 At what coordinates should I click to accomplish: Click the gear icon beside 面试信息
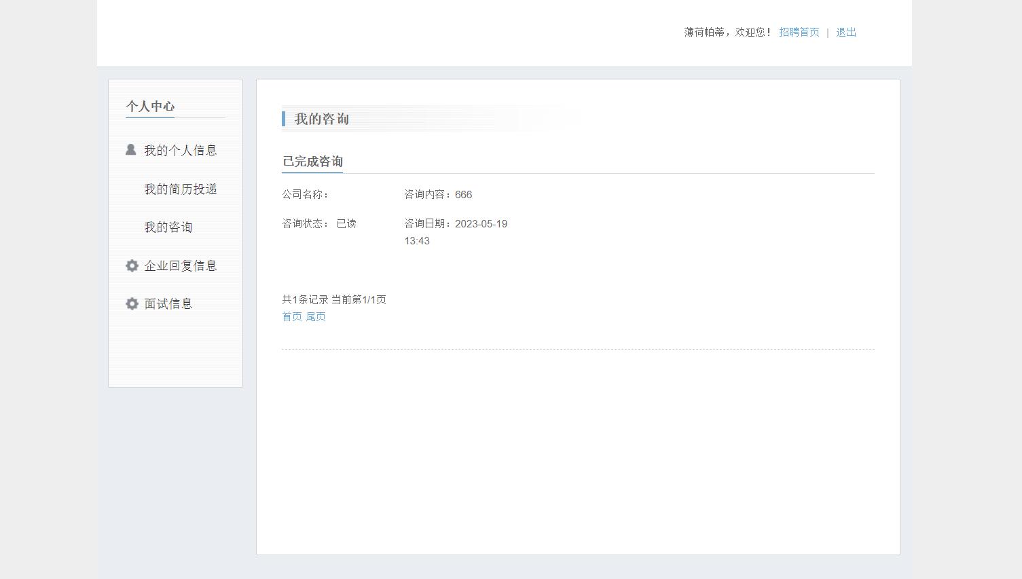(132, 303)
